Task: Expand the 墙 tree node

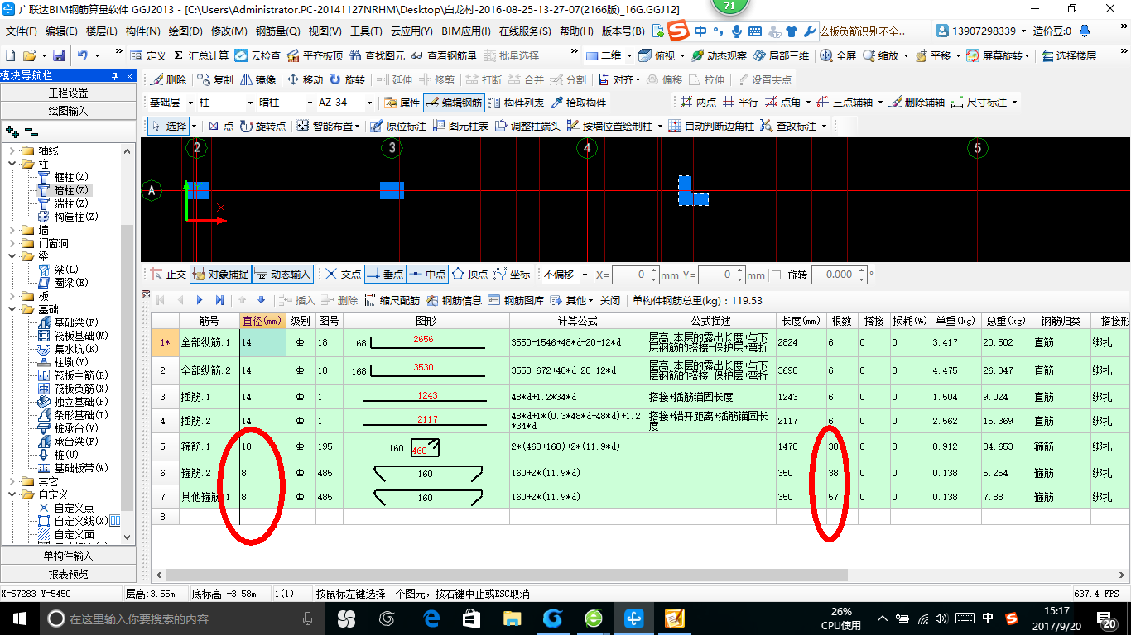Action: point(12,230)
